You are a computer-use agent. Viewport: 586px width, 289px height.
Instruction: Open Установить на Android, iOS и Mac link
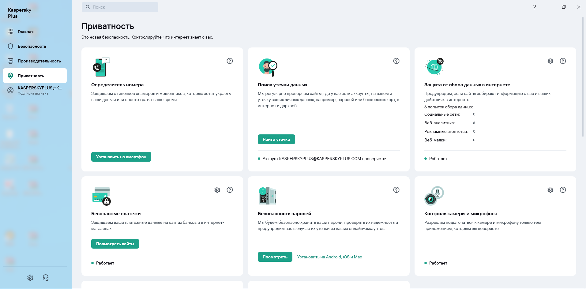click(329, 257)
